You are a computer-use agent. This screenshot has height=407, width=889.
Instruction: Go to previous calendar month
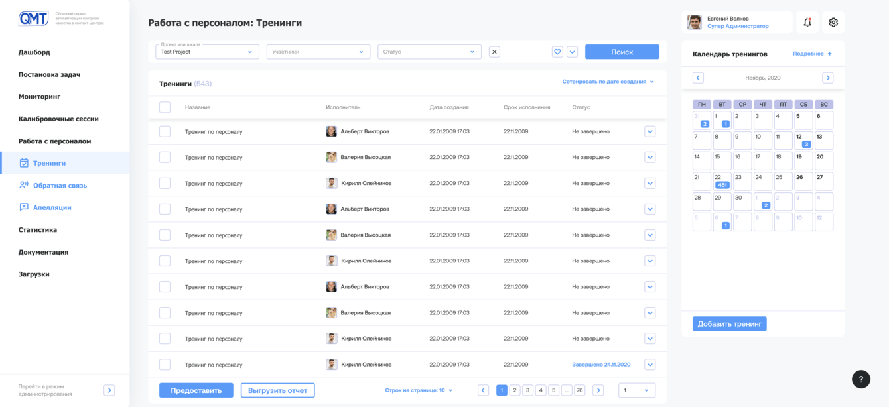pos(698,78)
